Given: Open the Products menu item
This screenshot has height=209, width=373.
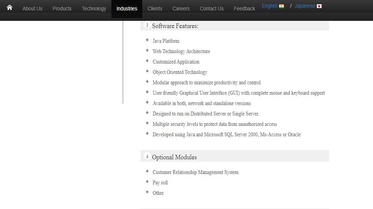Looking at the screenshot, I should click(x=62, y=8).
